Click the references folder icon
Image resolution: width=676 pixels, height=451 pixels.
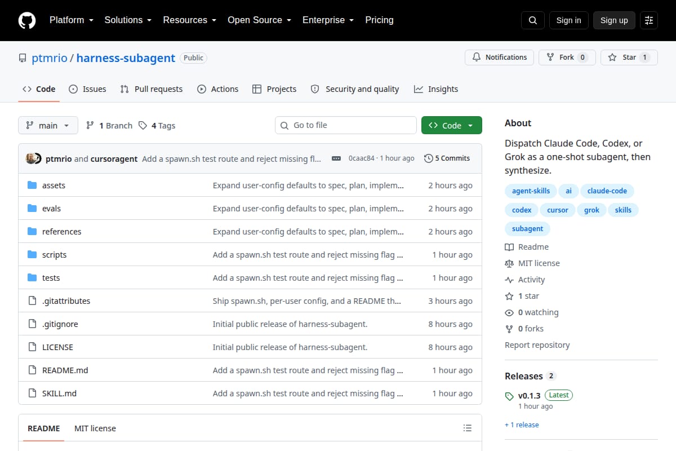pyautogui.click(x=32, y=232)
